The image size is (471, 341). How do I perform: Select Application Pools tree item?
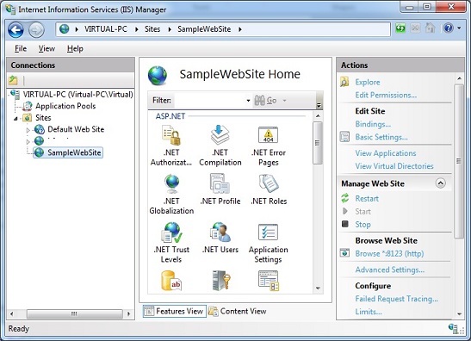[x=65, y=106]
